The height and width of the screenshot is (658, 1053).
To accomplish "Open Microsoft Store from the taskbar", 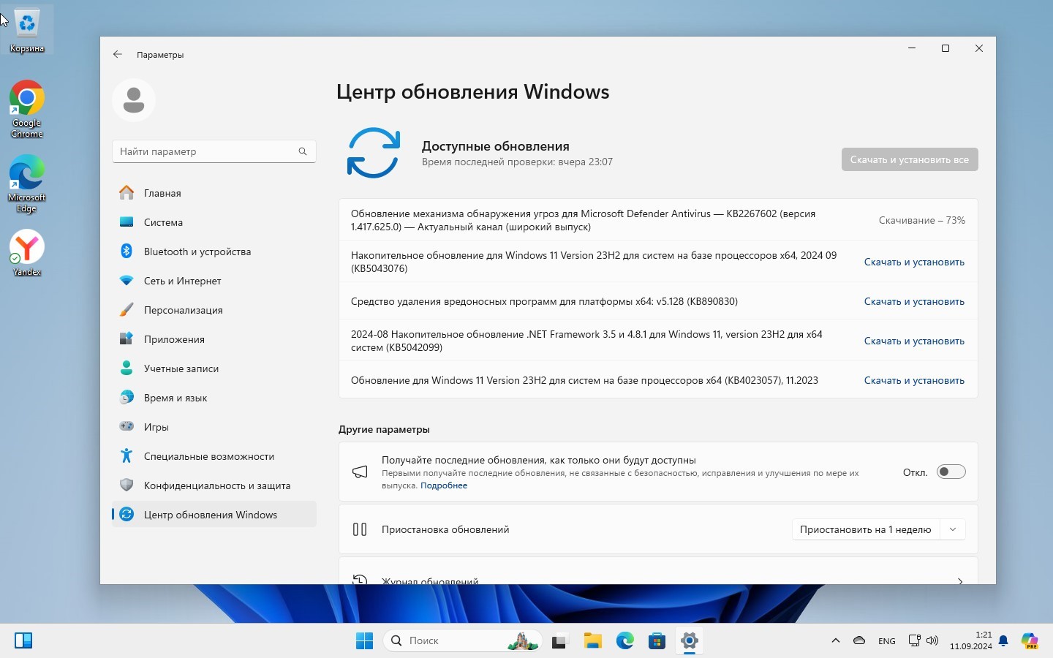I will 657,641.
